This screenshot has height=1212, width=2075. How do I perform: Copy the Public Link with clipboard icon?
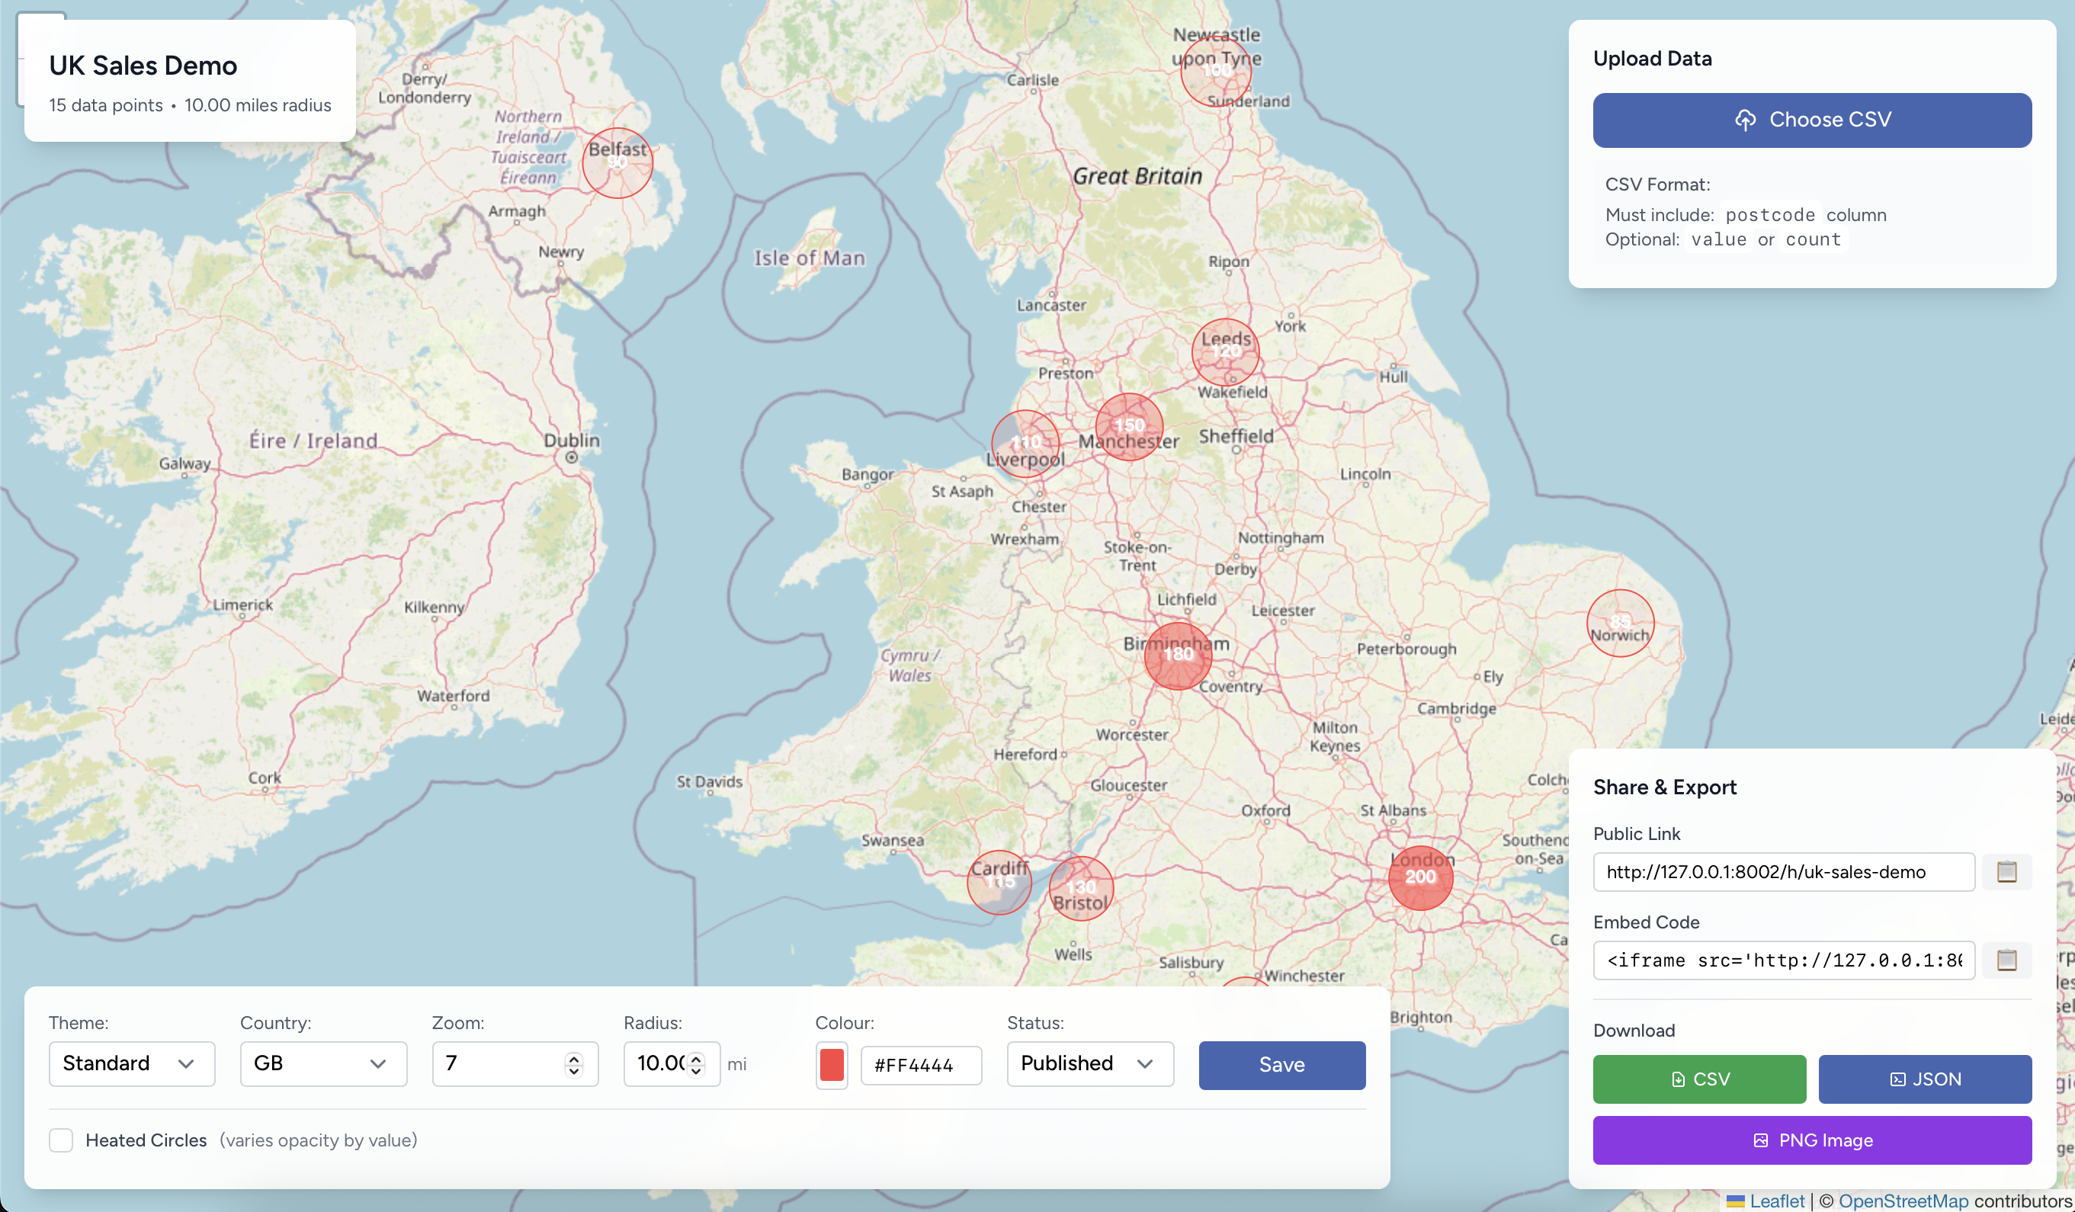(2006, 871)
